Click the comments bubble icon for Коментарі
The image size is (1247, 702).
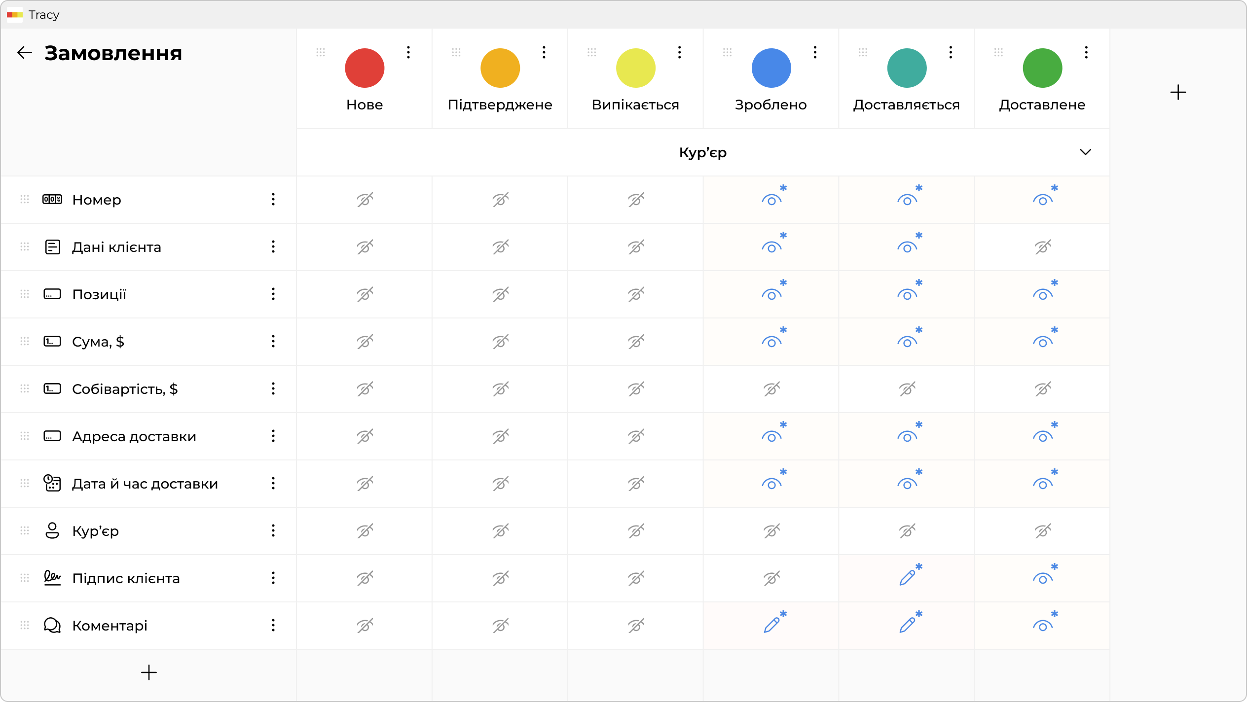click(52, 625)
